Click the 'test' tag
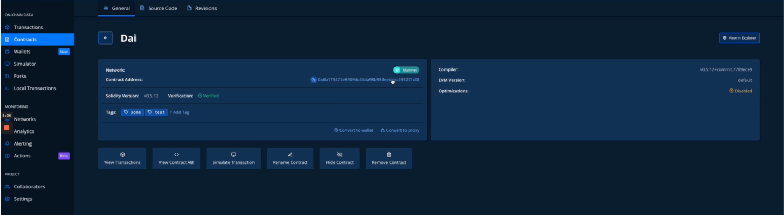Viewport: 784px width, 215px height. (156, 112)
